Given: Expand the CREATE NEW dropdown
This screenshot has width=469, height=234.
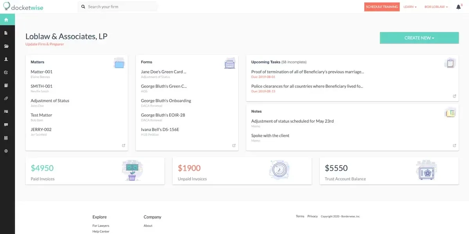Looking at the screenshot, I should click(419, 38).
